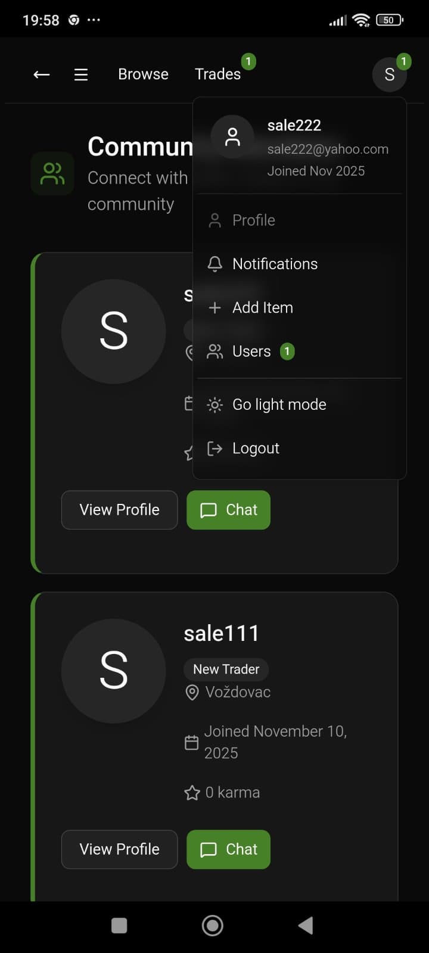Collapse the S avatar account dropdown
This screenshot has width=429, height=953.
coord(390,74)
